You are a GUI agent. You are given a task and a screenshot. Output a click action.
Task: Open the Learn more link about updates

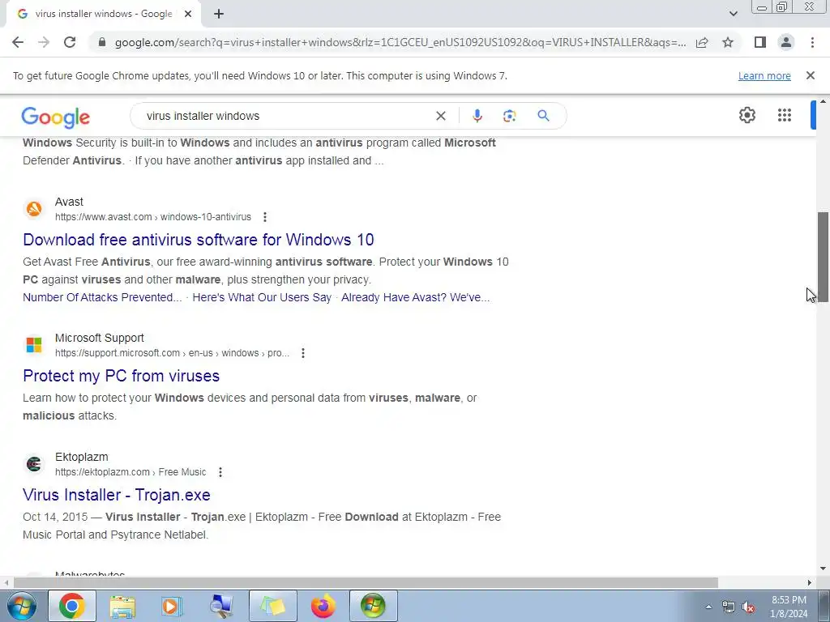click(x=764, y=76)
